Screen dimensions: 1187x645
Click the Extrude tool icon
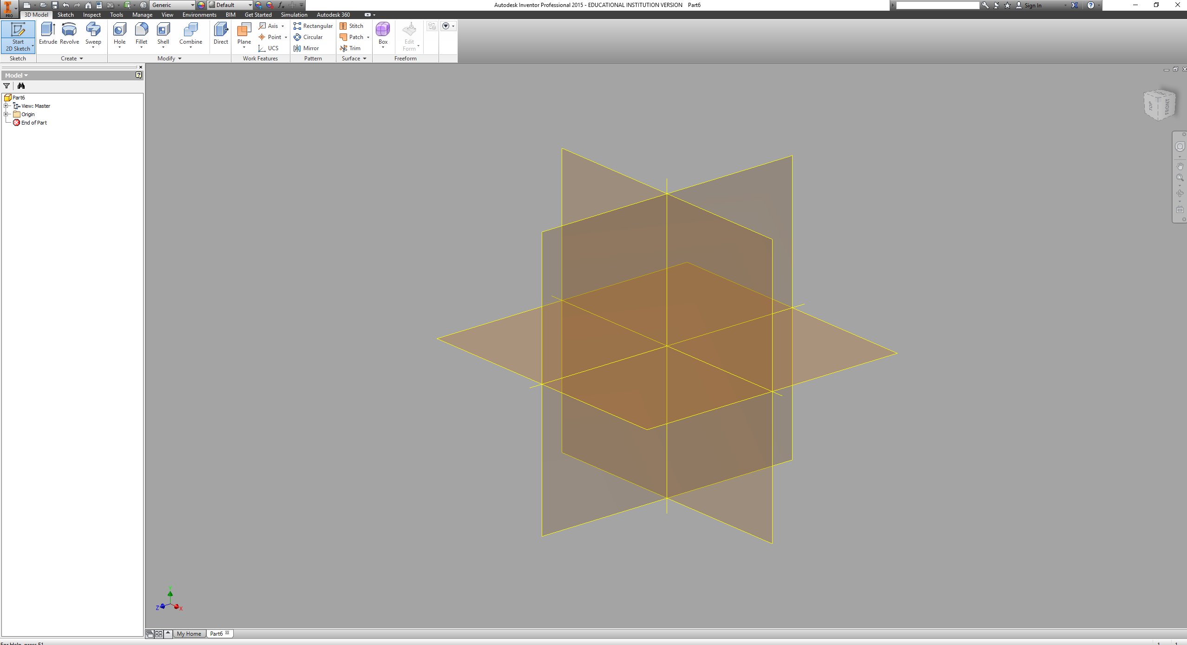pyautogui.click(x=48, y=30)
